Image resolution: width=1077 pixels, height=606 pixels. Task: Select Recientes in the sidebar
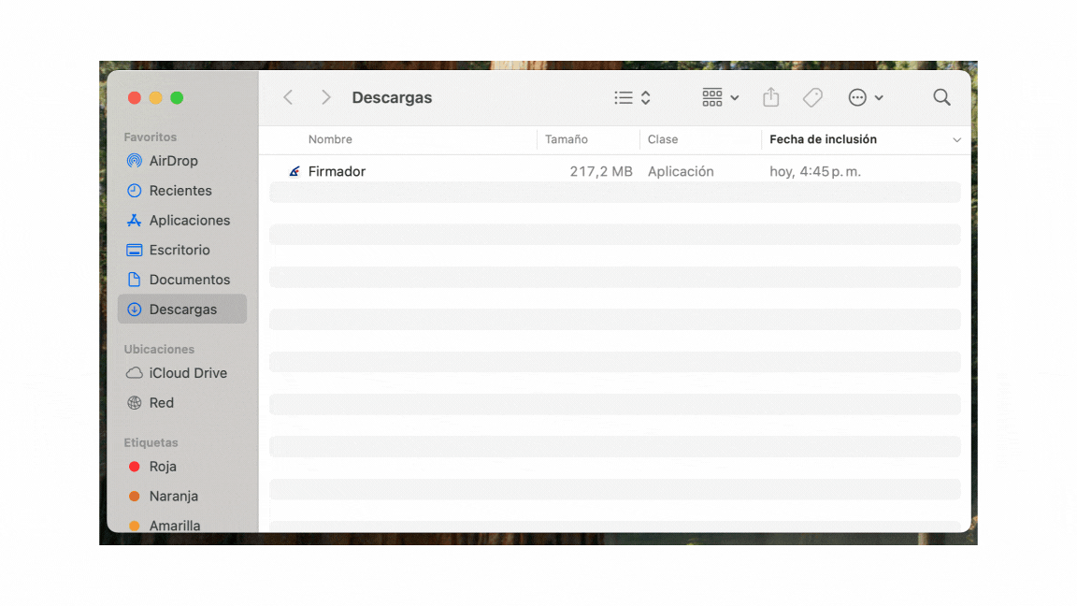[179, 191]
